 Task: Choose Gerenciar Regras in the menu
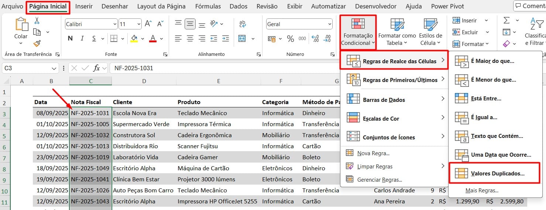click(x=379, y=179)
